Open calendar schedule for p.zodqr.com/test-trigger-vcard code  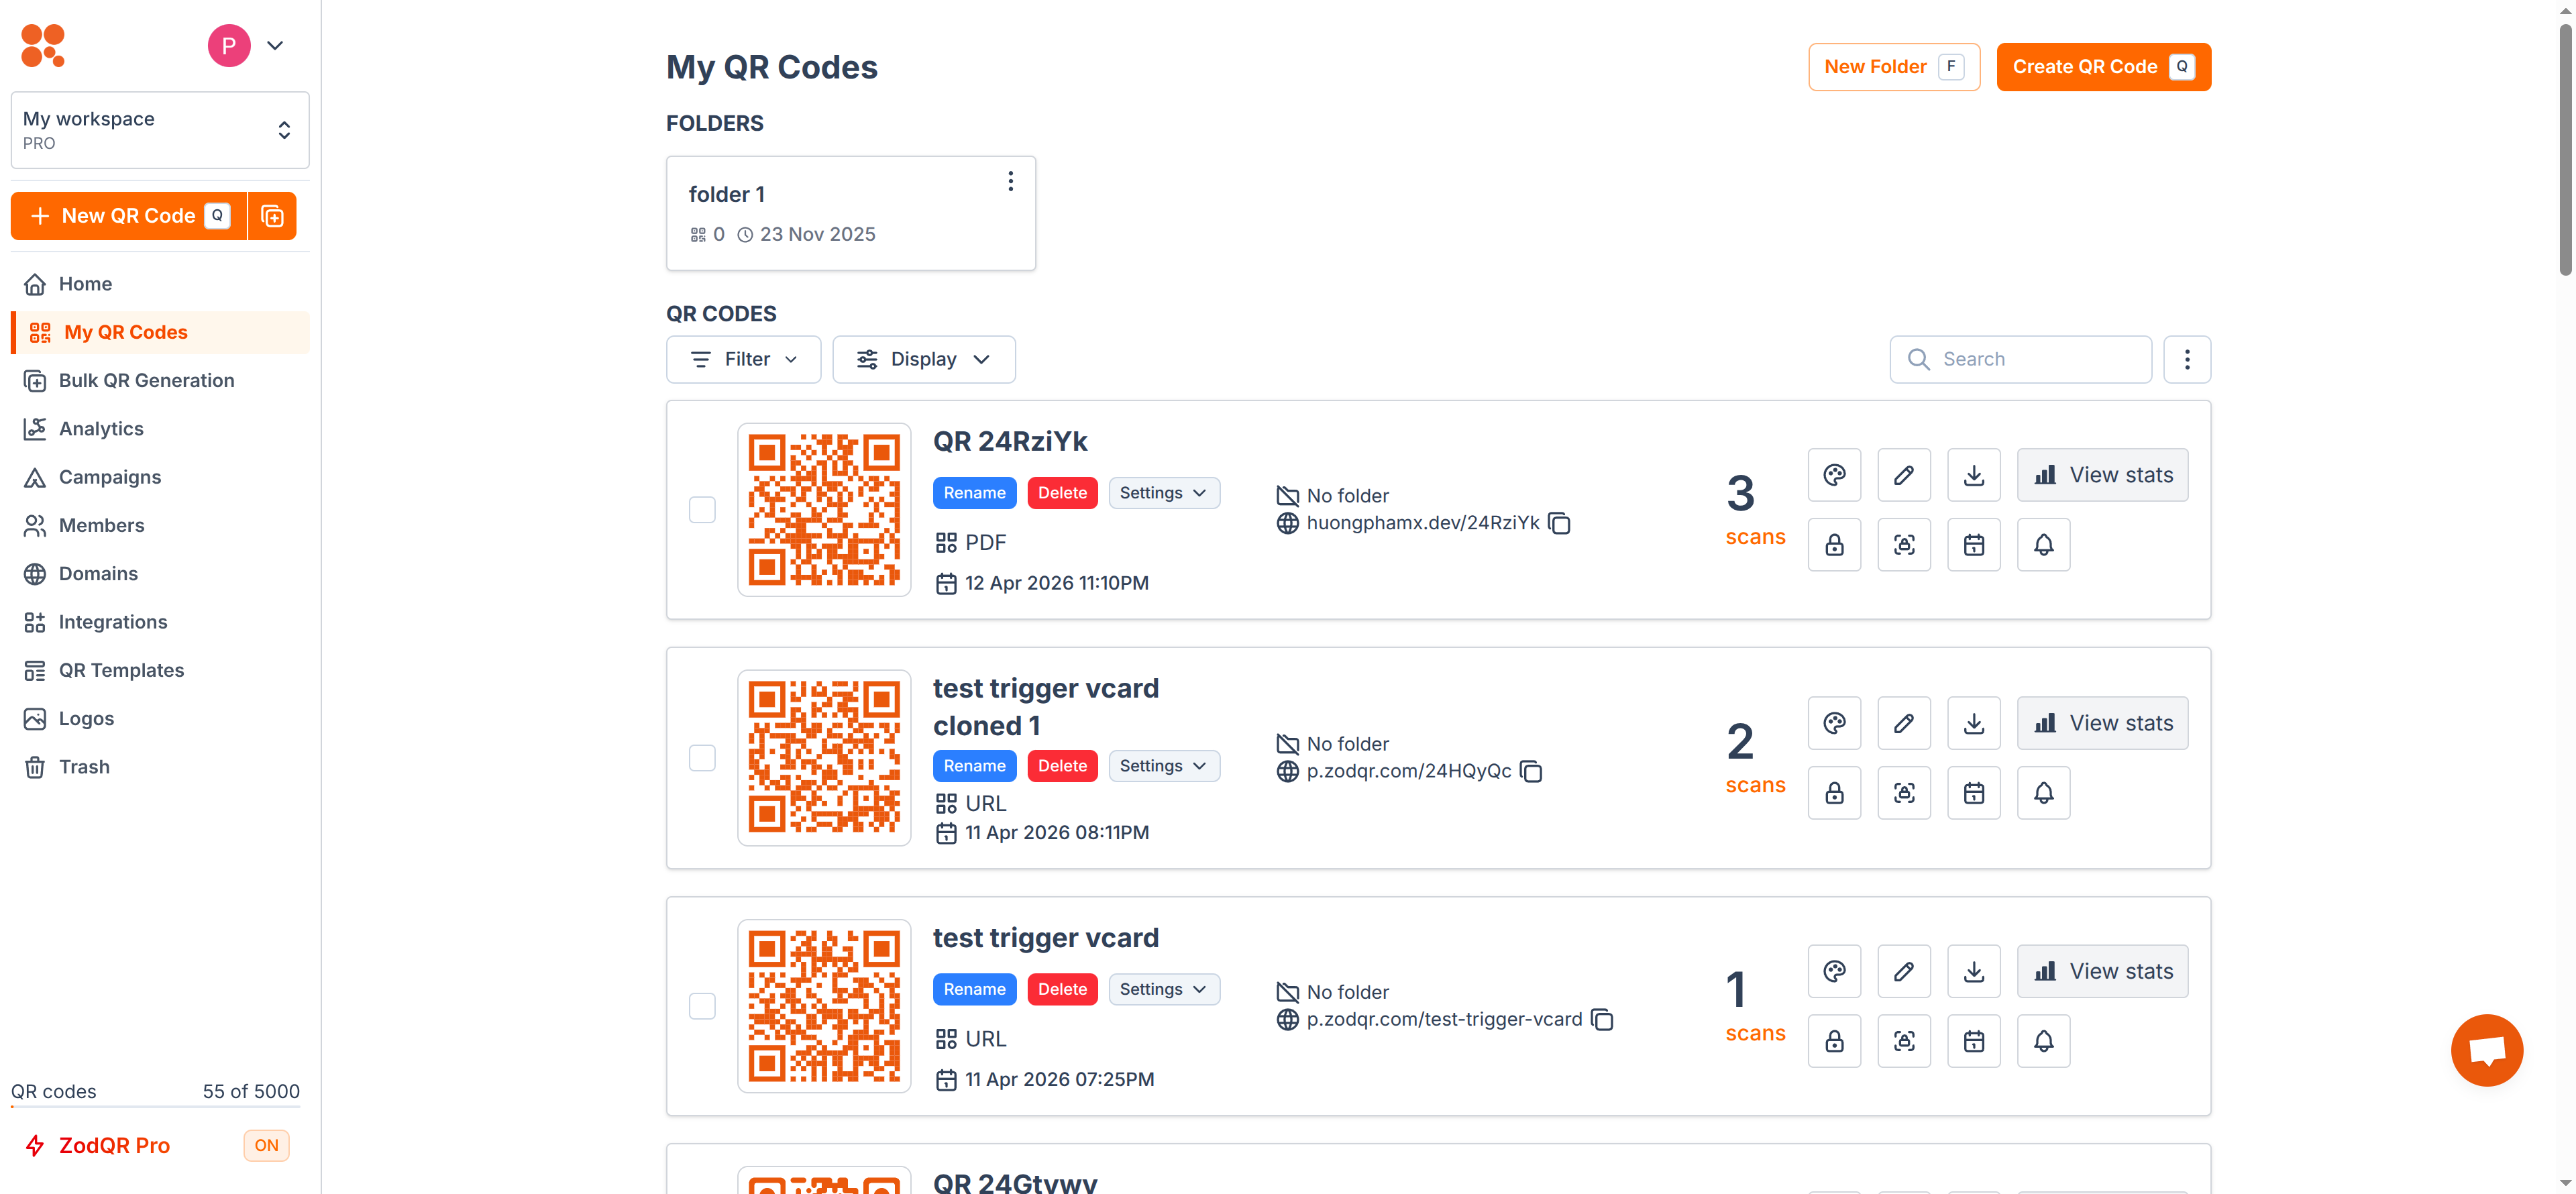coord(1974,1041)
